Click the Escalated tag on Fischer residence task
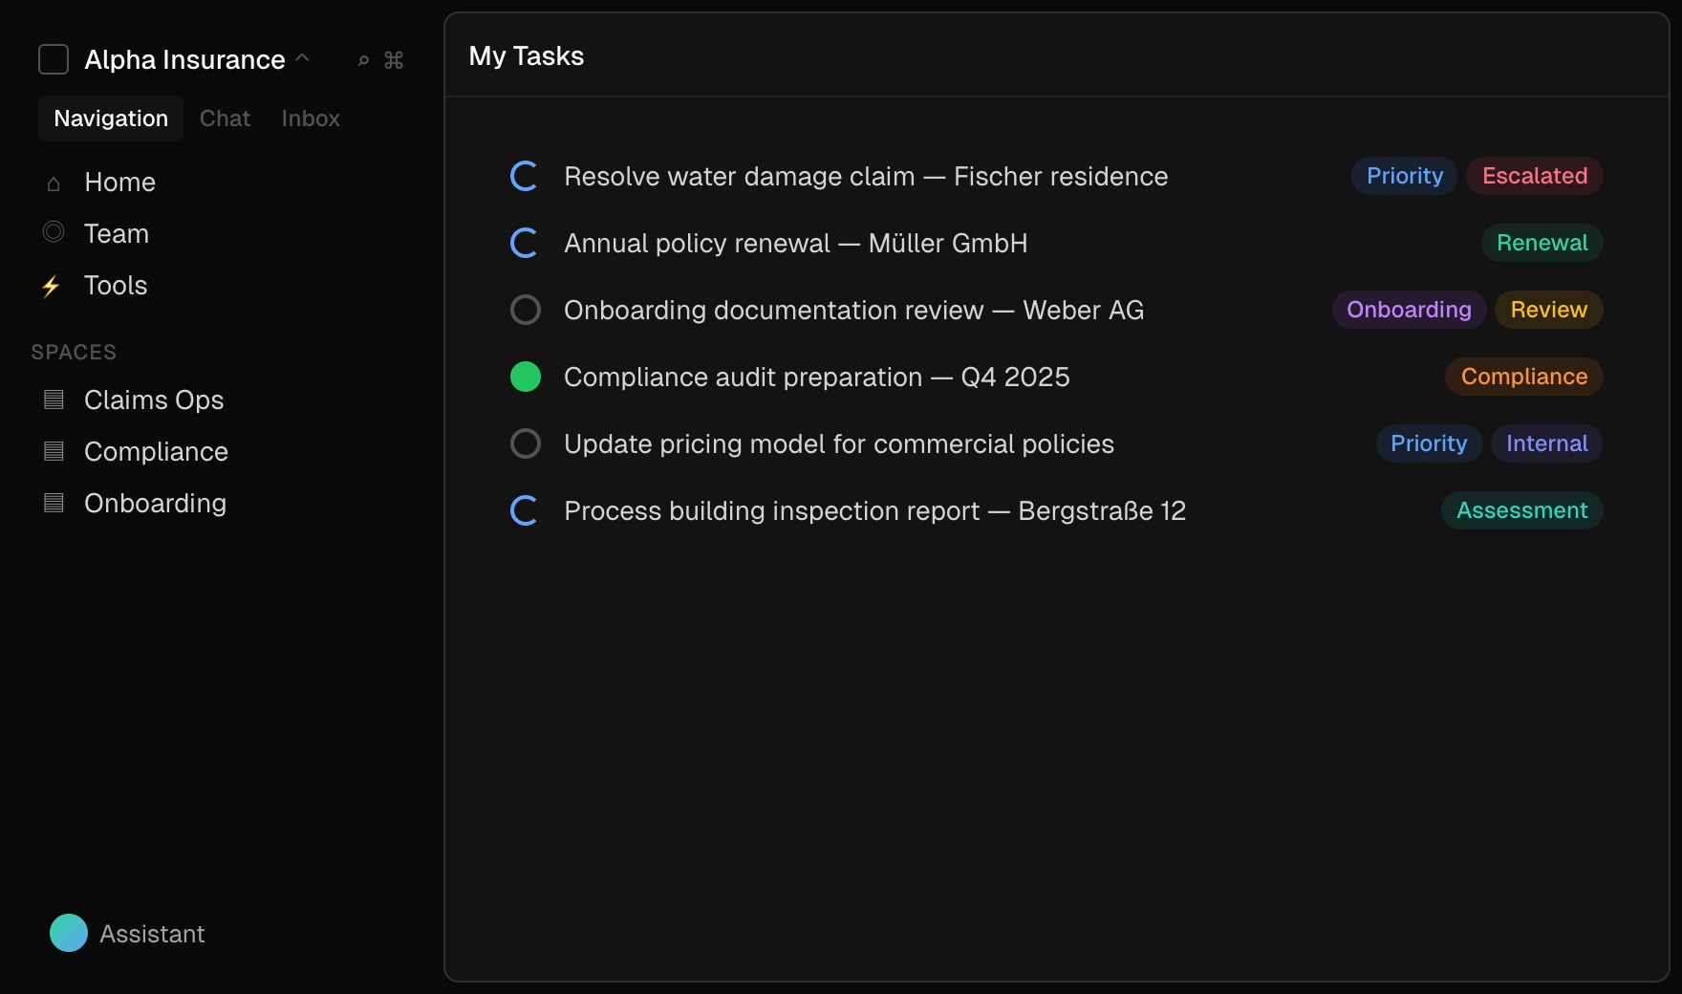This screenshot has width=1682, height=994. 1534,176
